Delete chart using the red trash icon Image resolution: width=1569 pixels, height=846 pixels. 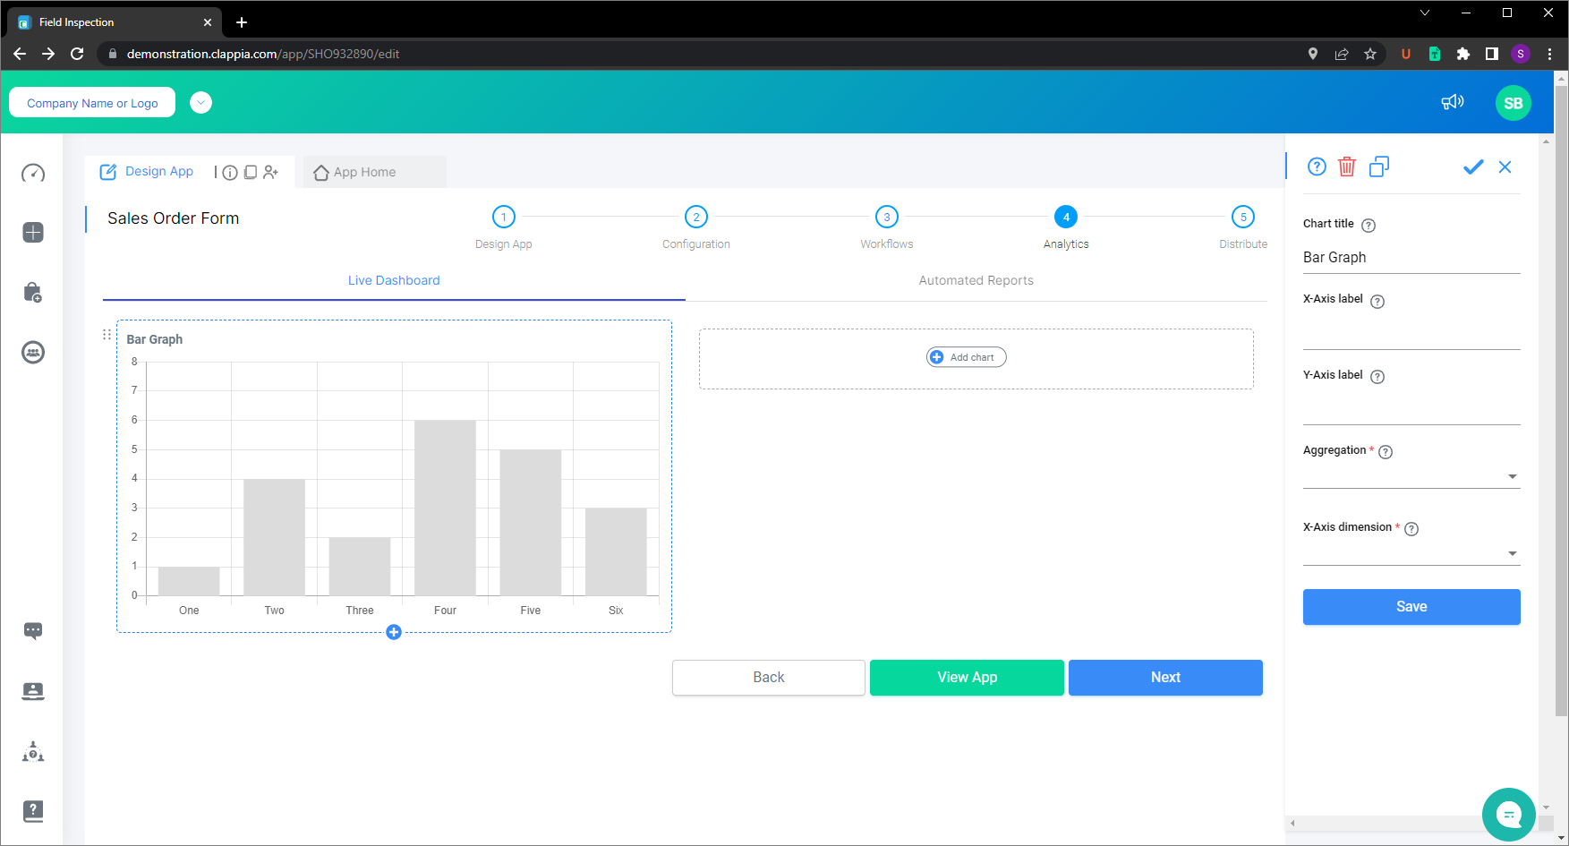[x=1346, y=167]
